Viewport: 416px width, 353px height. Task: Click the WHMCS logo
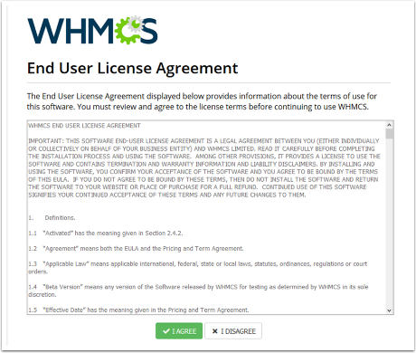click(x=92, y=30)
